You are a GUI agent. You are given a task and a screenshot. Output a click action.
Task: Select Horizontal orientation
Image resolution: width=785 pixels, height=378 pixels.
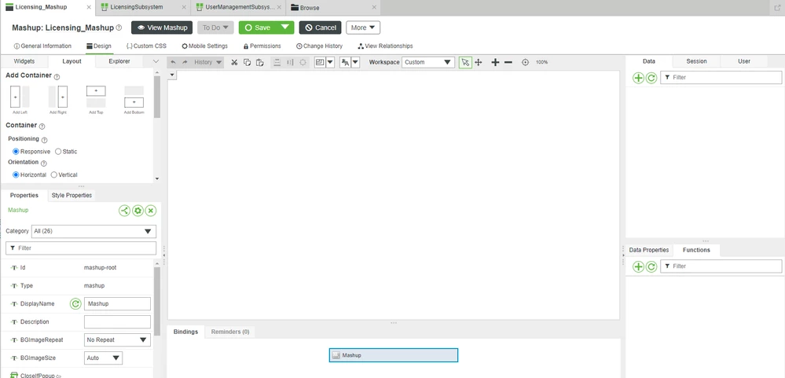tap(16, 174)
